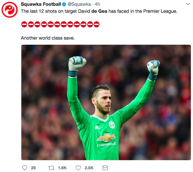The width and height of the screenshot is (193, 172).
Task: Send tweet via the envelope message icon
Action: 105,168
